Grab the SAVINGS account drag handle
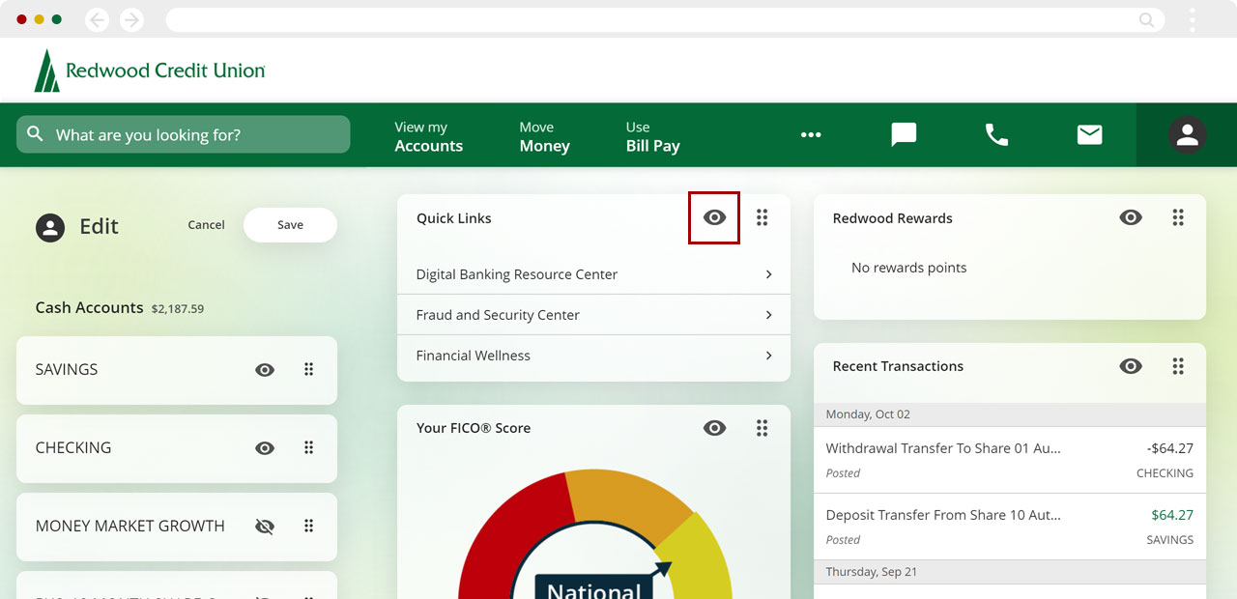 [309, 369]
